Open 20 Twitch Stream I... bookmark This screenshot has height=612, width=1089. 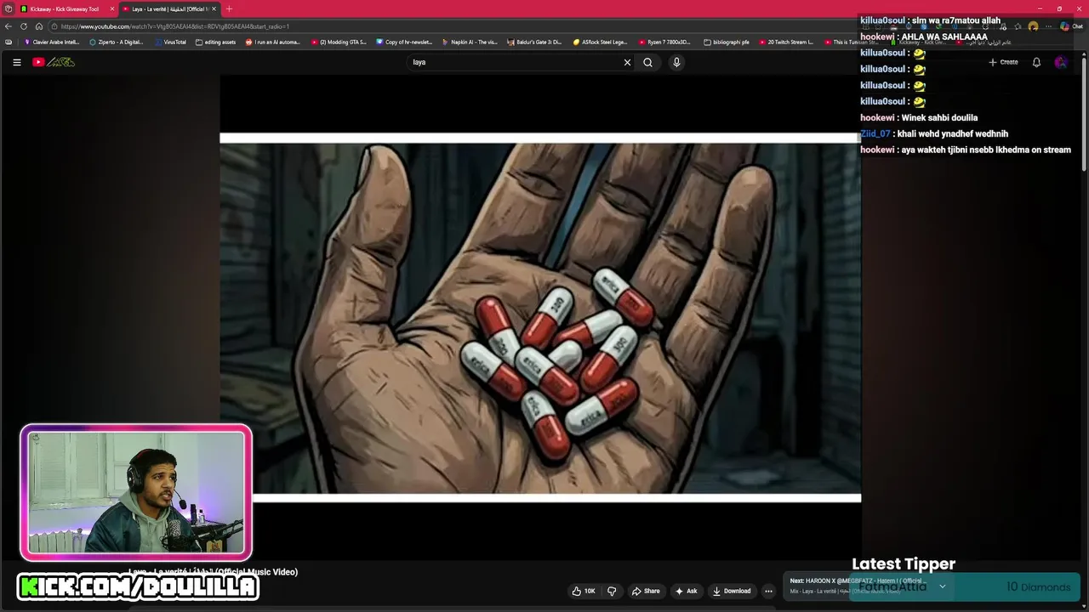tap(786, 42)
